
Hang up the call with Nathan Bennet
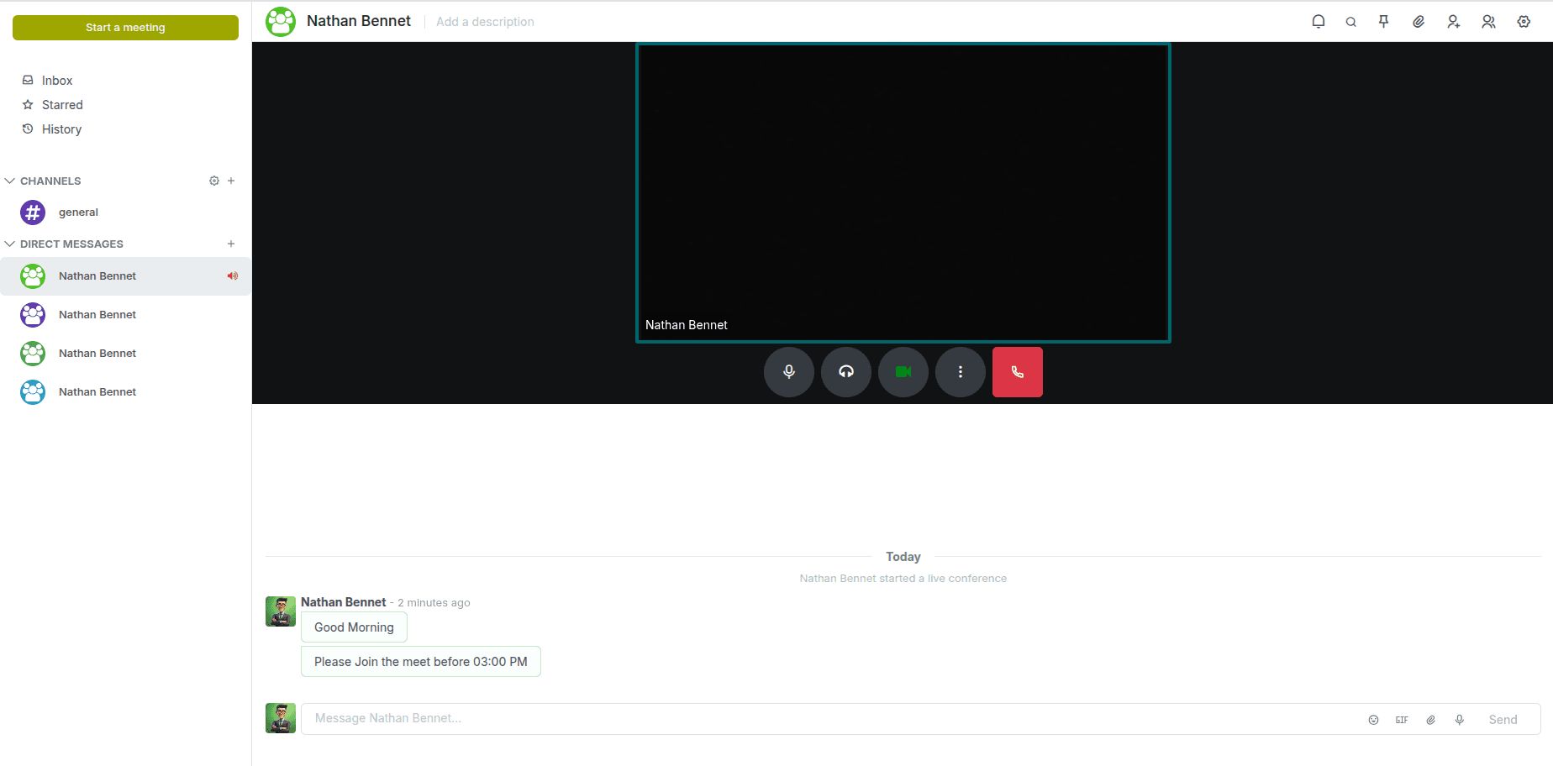click(1017, 371)
